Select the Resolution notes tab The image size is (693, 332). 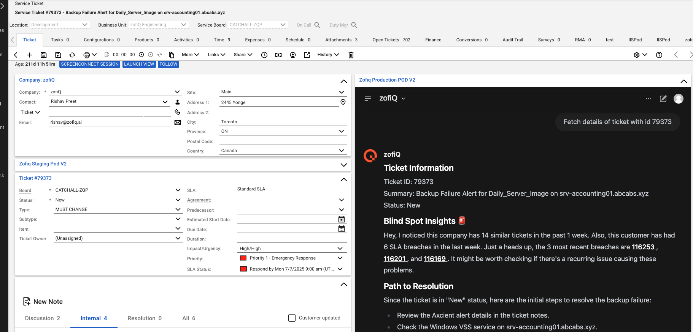[x=145, y=318]
